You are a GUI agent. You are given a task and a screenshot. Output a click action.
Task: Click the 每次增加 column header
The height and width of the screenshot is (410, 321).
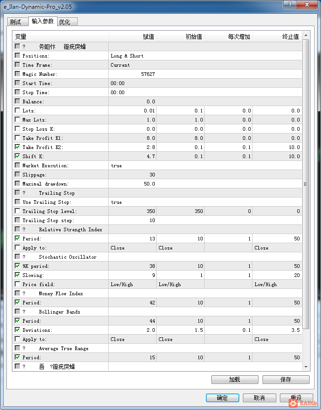[229, 37]
